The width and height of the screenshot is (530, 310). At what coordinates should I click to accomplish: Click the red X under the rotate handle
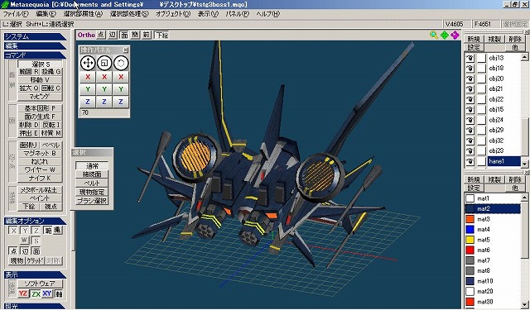coord(121,77)
